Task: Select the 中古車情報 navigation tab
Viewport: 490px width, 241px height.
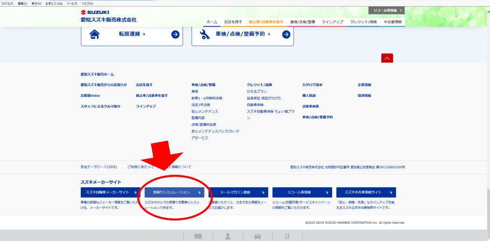Action: pos(393,22)
